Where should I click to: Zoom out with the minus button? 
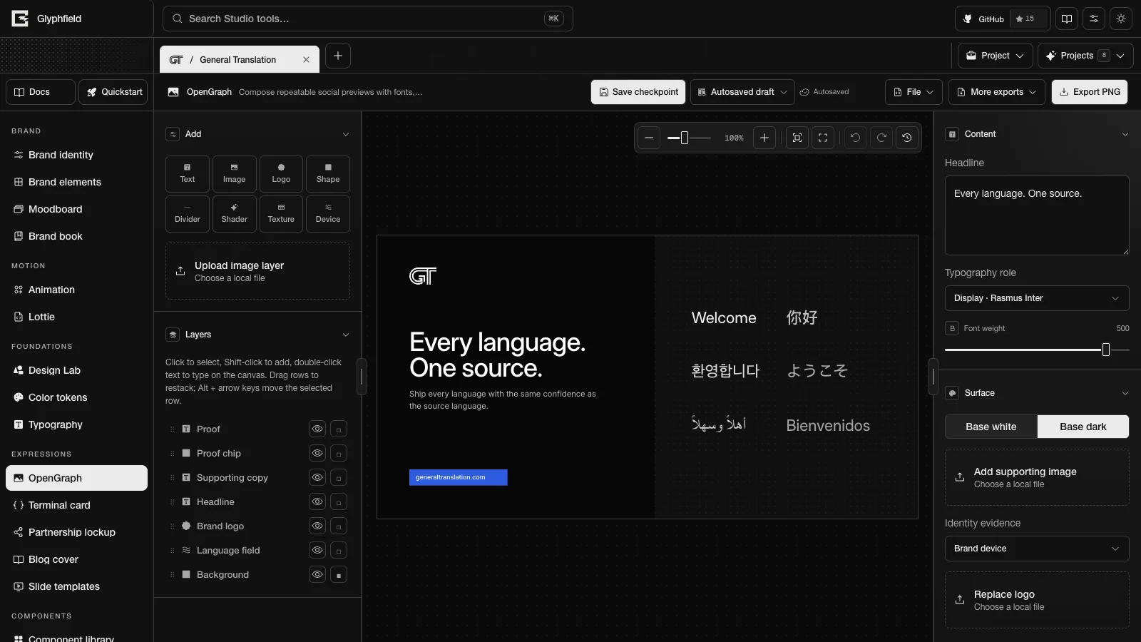649,138
